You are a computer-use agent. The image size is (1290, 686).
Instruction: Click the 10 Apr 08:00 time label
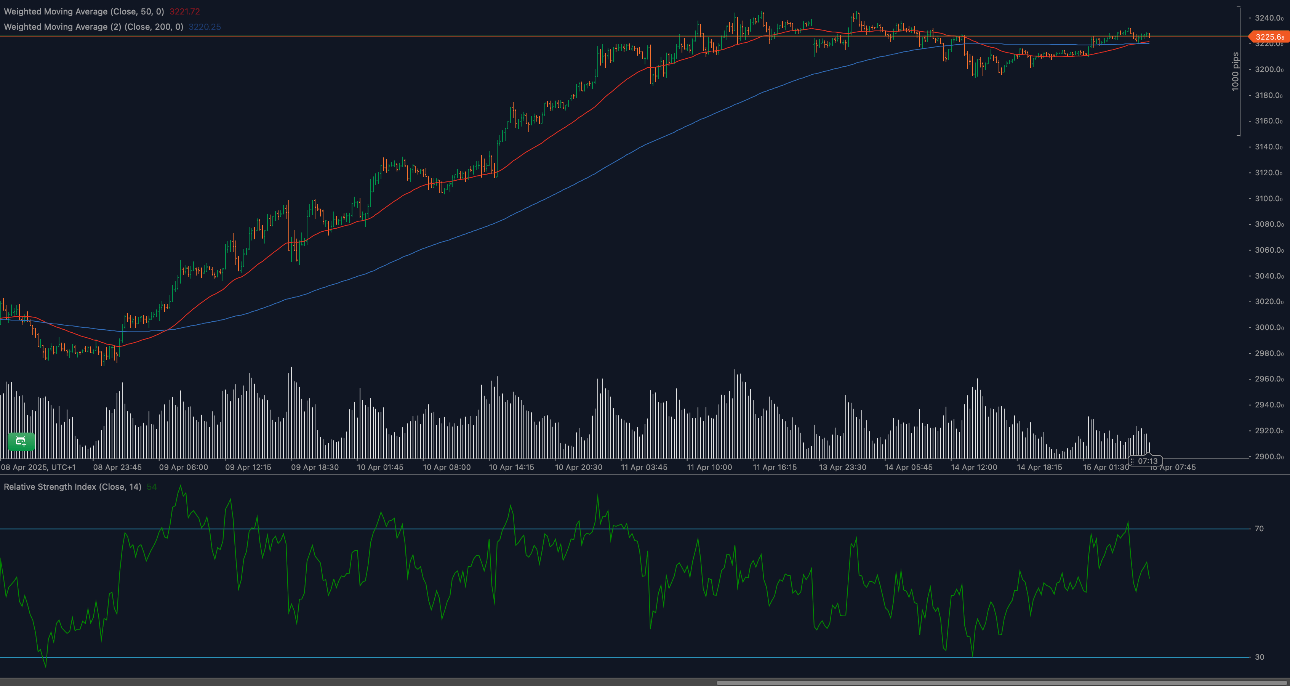coord(447,467)
